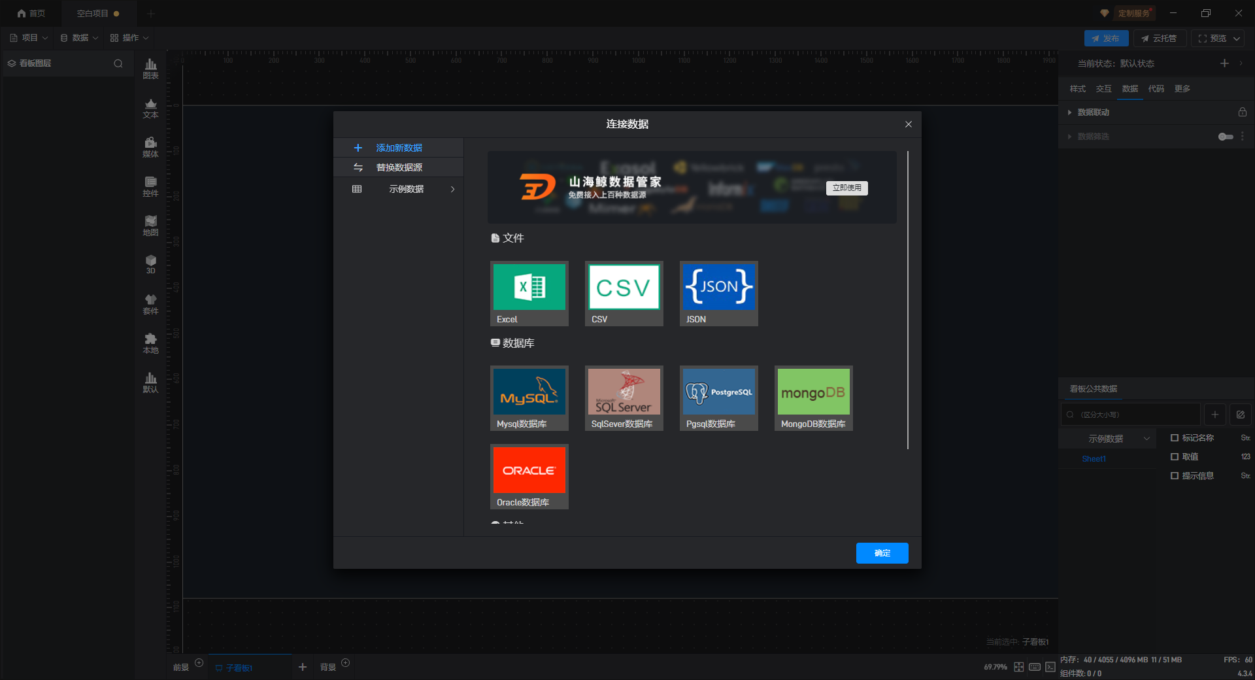1255x680 pixels.
Task: Open a new project tab with plus
Action: 151,13
